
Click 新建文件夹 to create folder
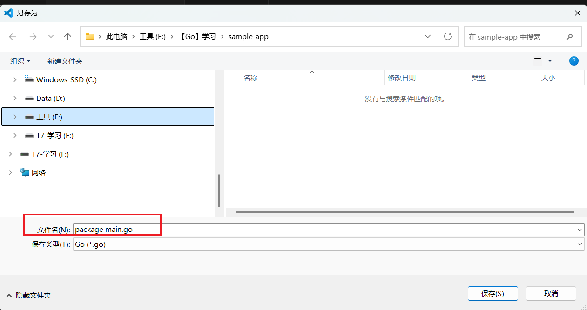65,61
